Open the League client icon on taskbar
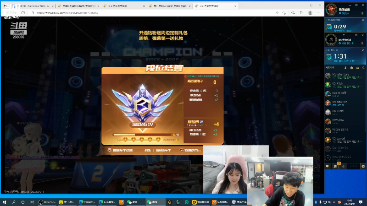Viewport: 367px width, 206px height. pos(178,202)
